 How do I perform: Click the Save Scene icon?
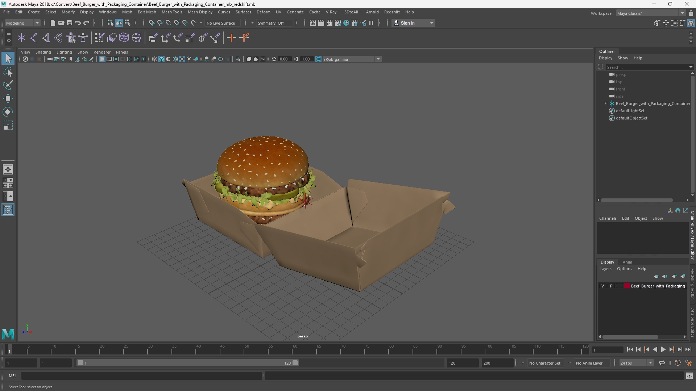69,23
